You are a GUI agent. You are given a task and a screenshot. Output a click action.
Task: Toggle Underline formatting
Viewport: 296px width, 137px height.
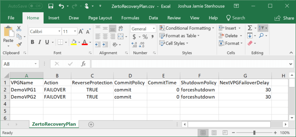point(47,42)
